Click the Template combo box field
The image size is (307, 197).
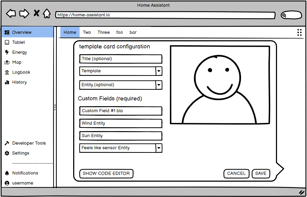pos(121,71)
